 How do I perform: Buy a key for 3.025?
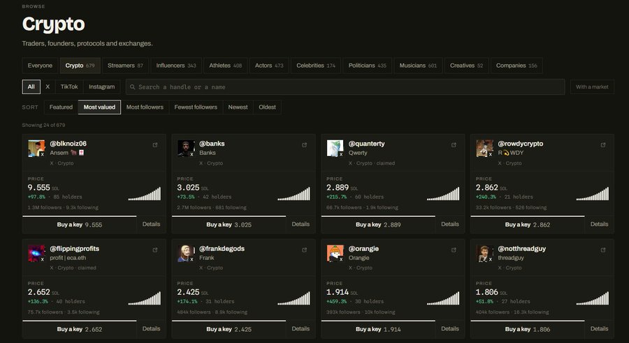coord(229,224)
